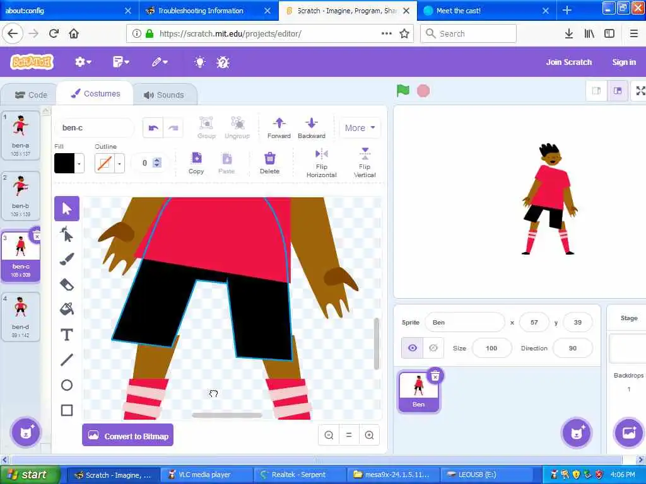Viewport: 646px width, 484px height.
Task: Stop the project with red button
Action: coord(423,91)
